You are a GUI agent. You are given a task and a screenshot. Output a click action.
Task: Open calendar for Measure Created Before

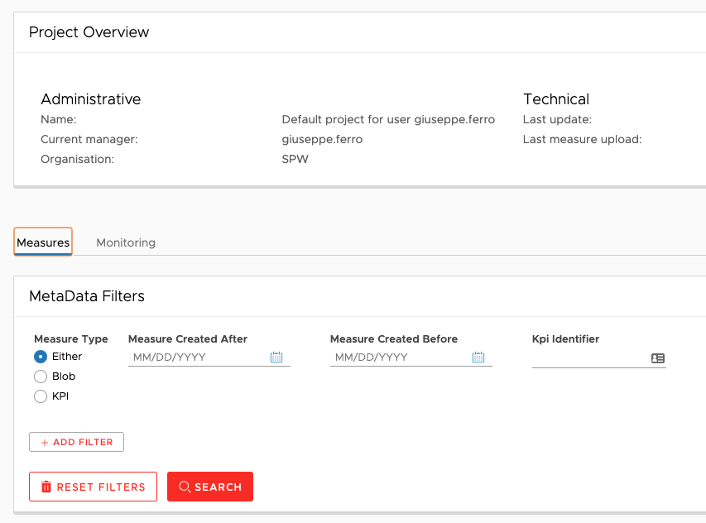478,357
